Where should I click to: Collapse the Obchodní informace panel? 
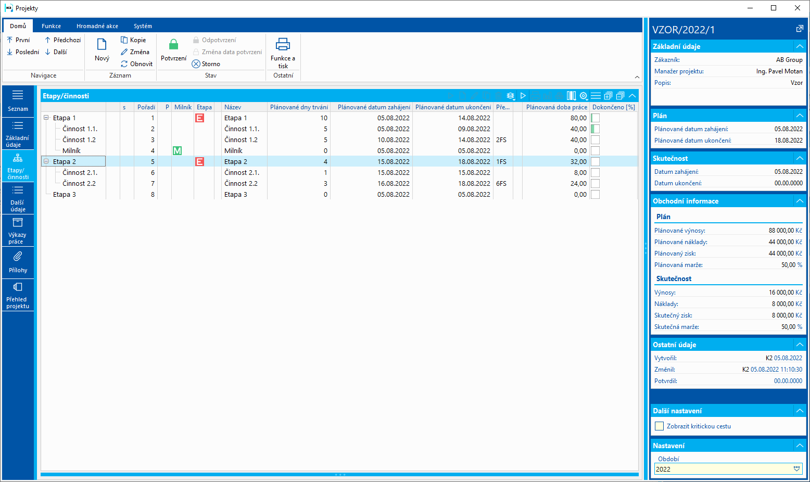(800, 201)
